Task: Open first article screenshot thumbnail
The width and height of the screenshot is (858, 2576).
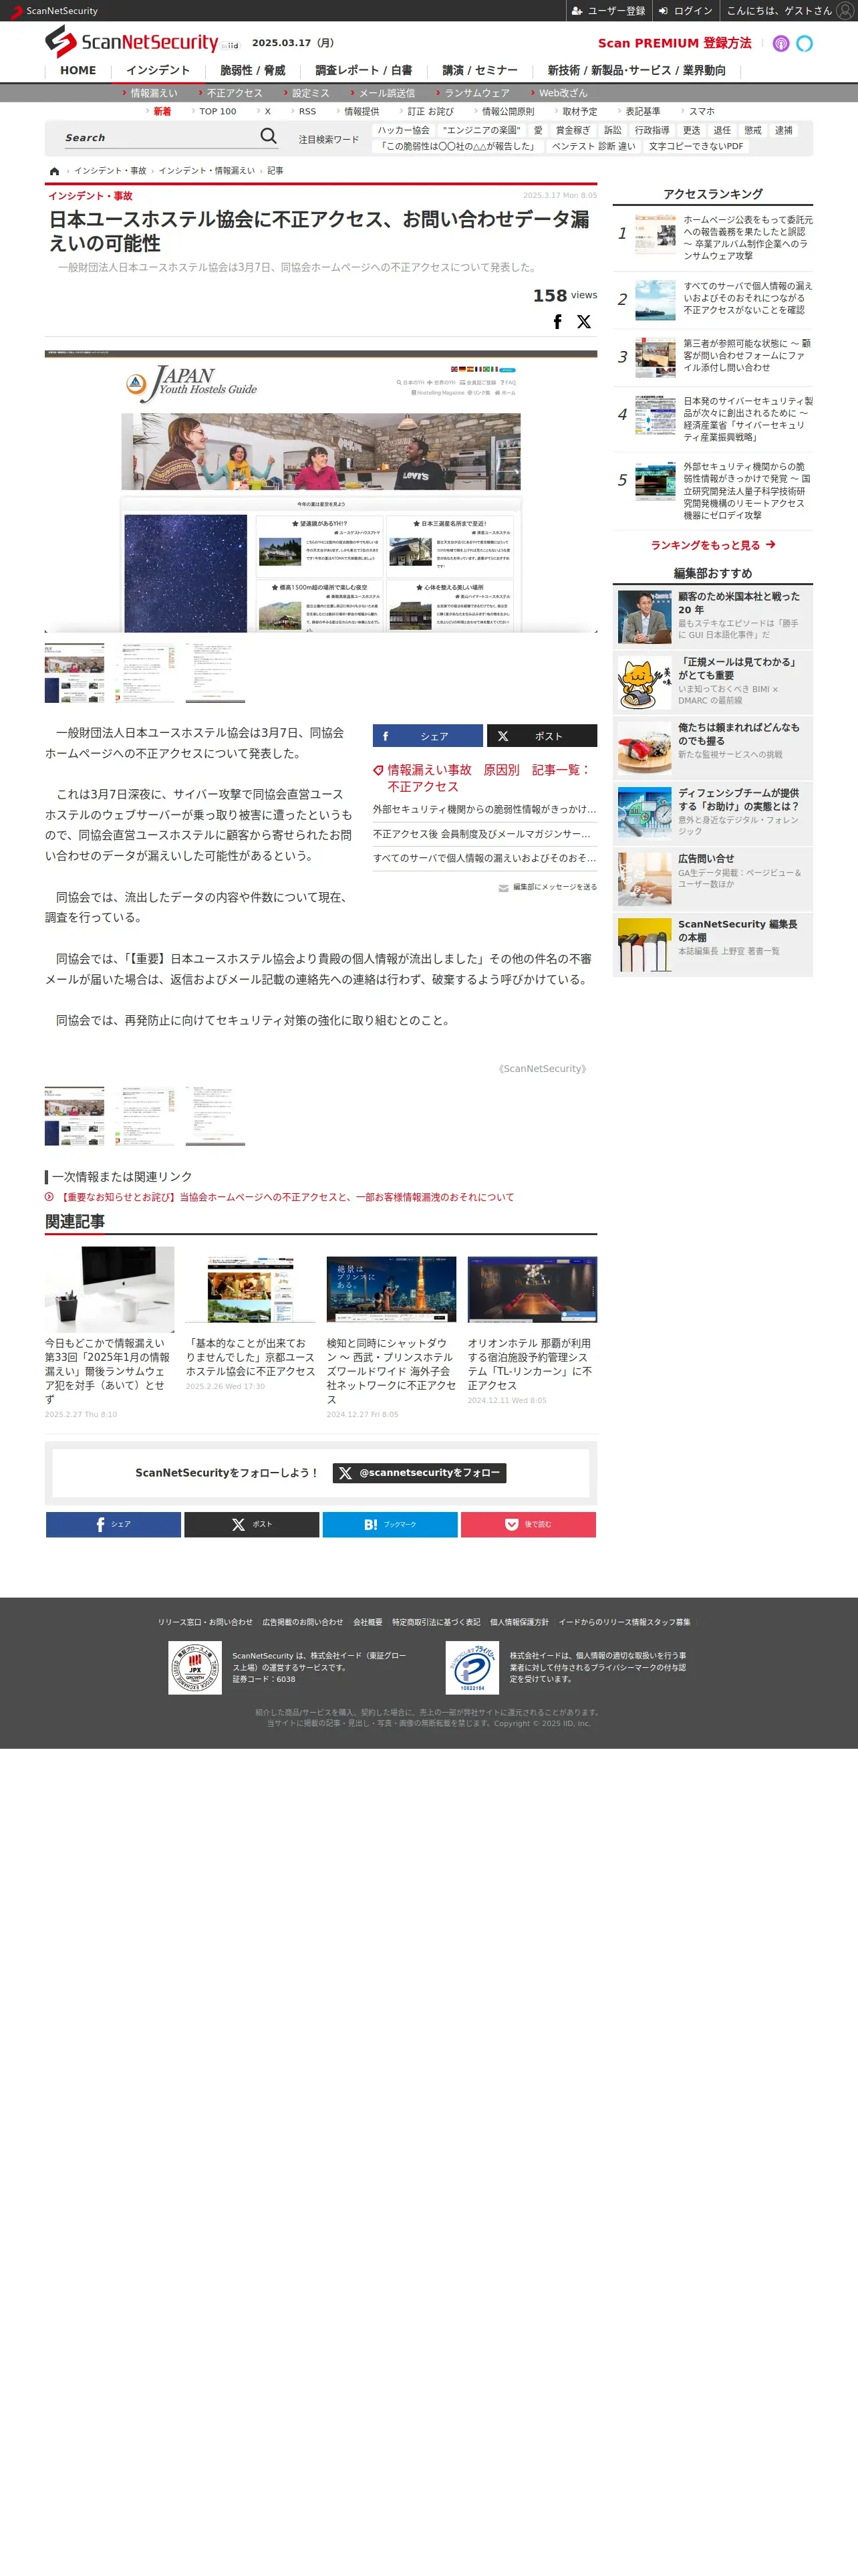Action: tap(74, 673)
